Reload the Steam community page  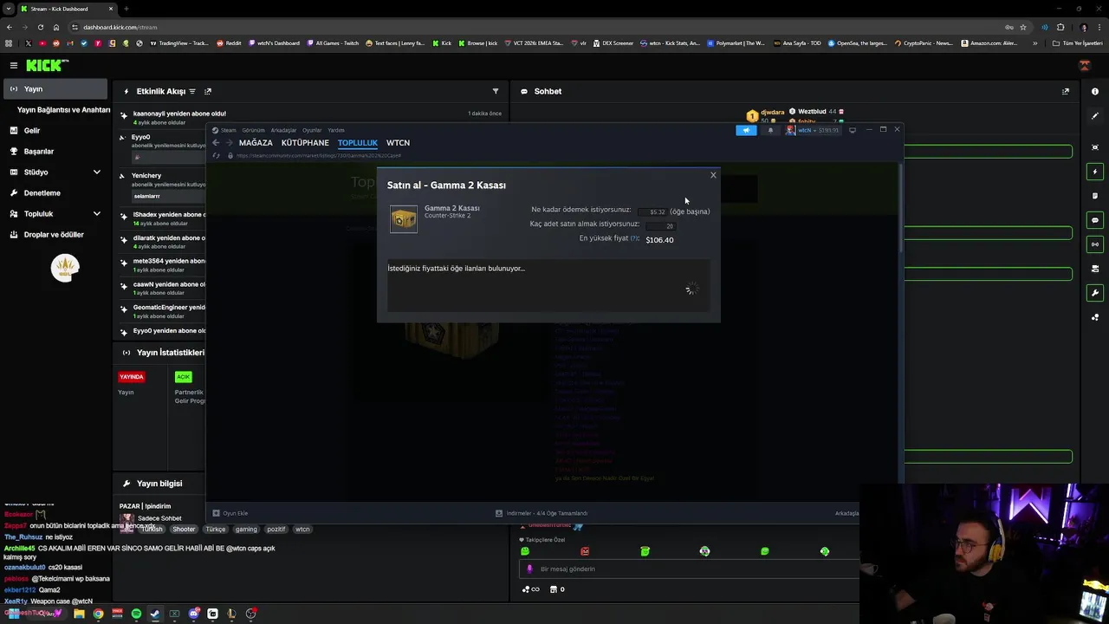point(216,155)
